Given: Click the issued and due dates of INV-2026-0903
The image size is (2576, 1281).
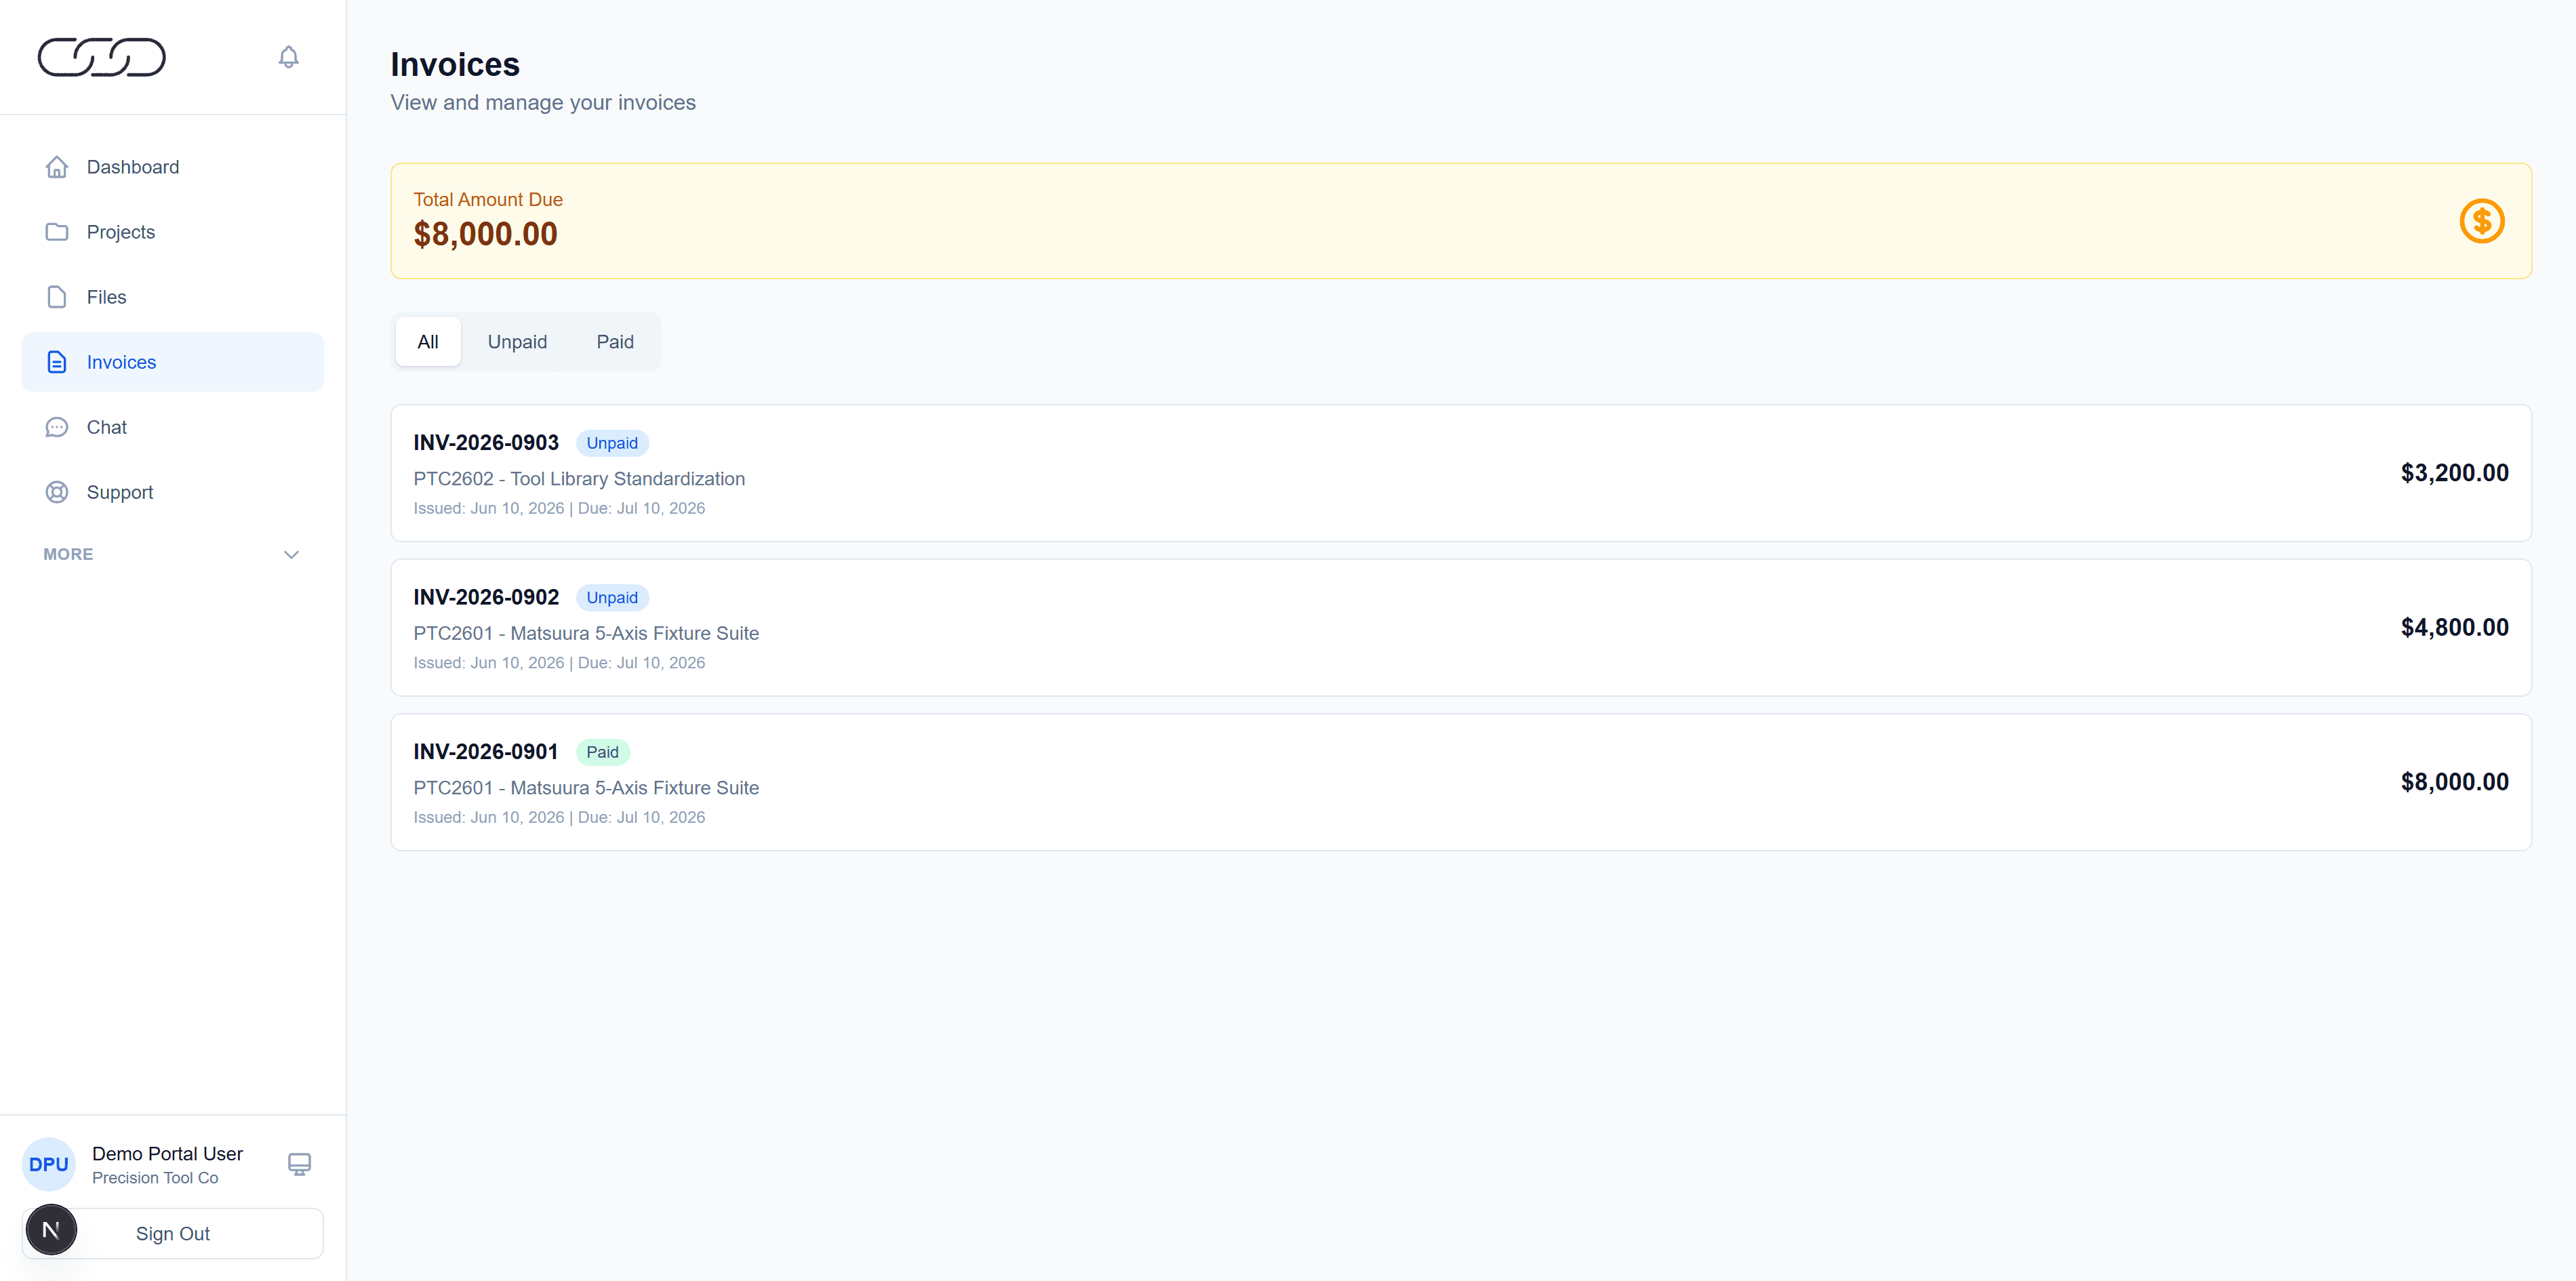Looking at the screenshot, I should click(559, 508).
